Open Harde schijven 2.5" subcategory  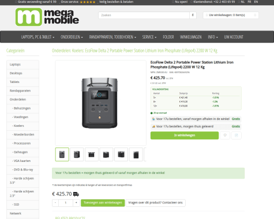22,194
